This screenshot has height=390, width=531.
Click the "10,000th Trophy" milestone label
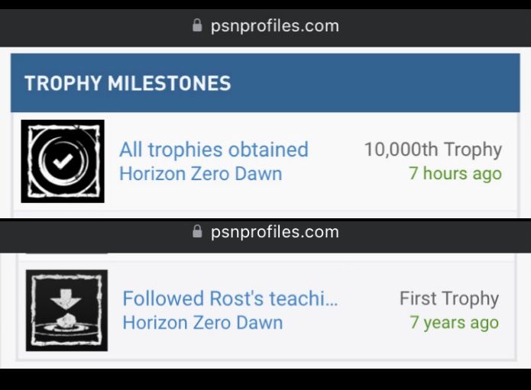pyautogui.click(x=432, y=150)
